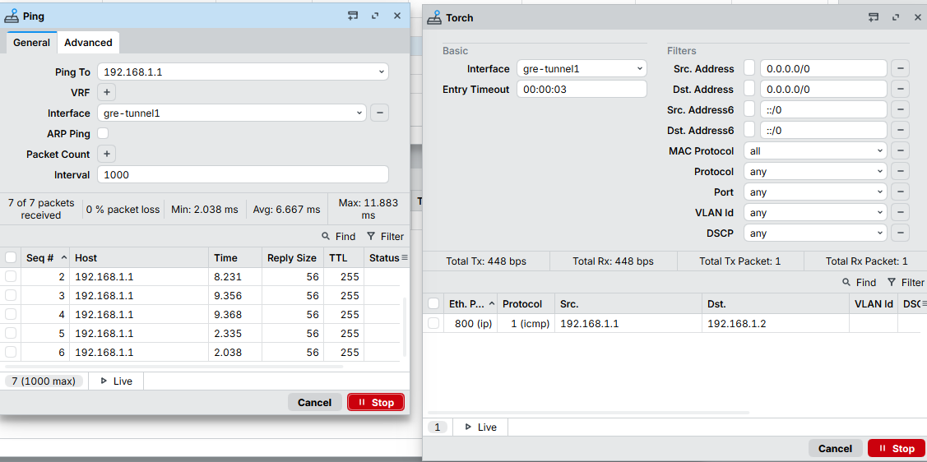Enable the ARP Ping checkbox

click(x=103, y=133)
